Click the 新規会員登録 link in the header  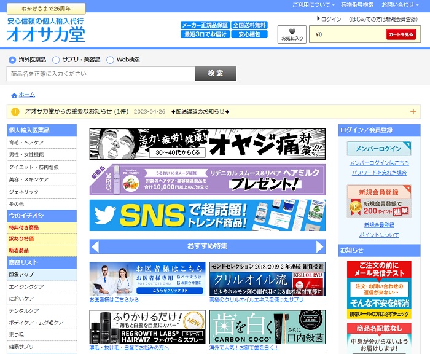pyautogui.click(x=383, y=19)
